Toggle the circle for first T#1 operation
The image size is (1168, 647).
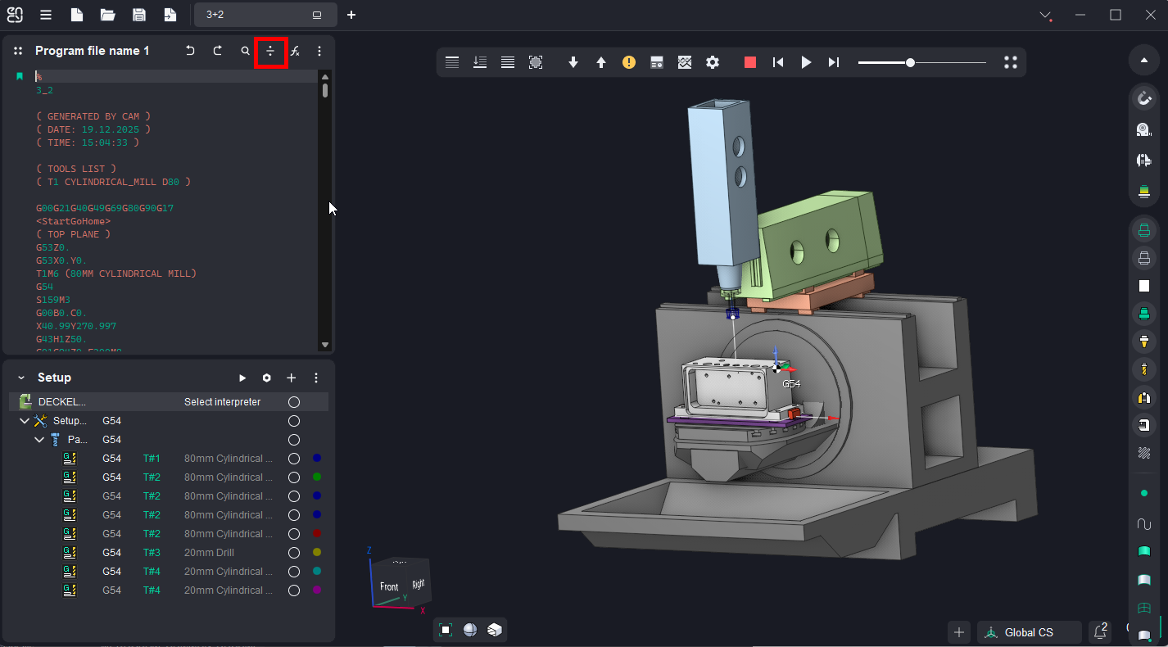[x=294, y=459]
